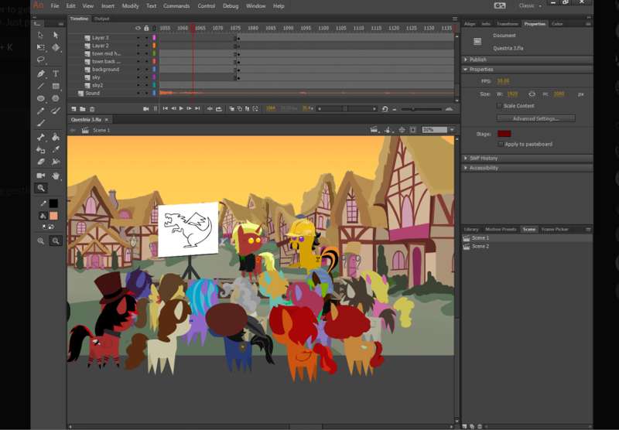Click the New Layer icon below layers
This screenshot has height=430, width=619.
click(x=74, y=109)
